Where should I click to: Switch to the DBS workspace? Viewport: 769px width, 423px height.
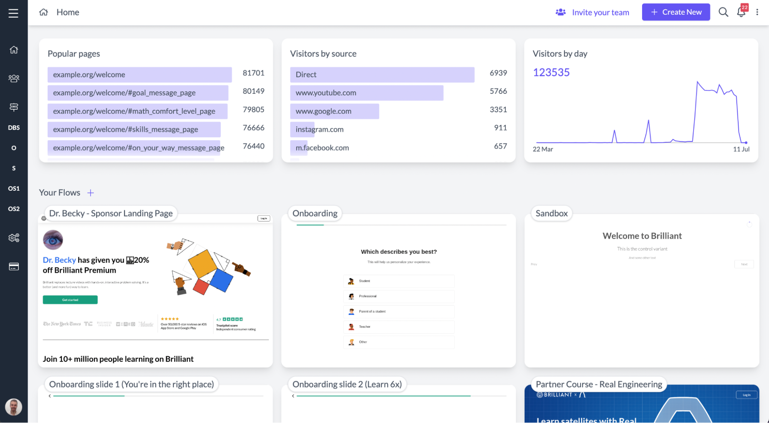(x=14, y=128)
